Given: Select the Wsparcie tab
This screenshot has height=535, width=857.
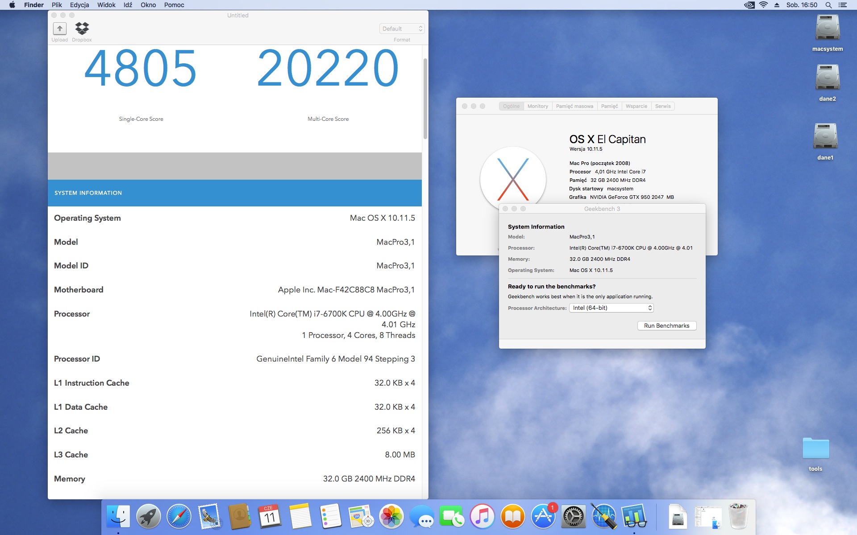Looking at the screenshot, I should 636,106.
